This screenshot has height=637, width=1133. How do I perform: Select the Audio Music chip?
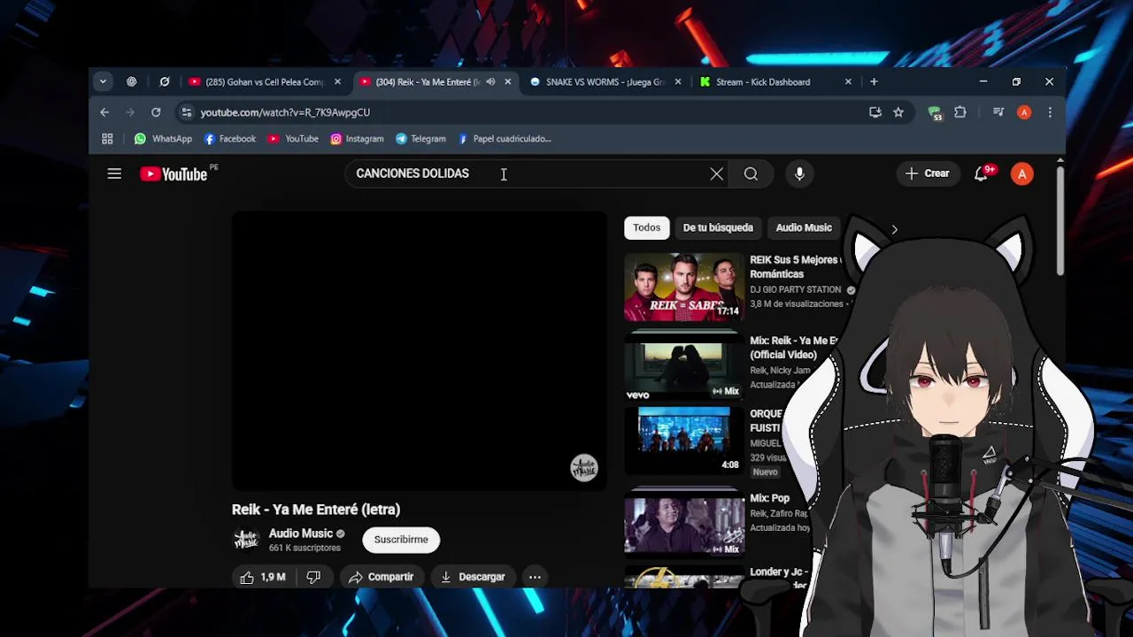804,227
